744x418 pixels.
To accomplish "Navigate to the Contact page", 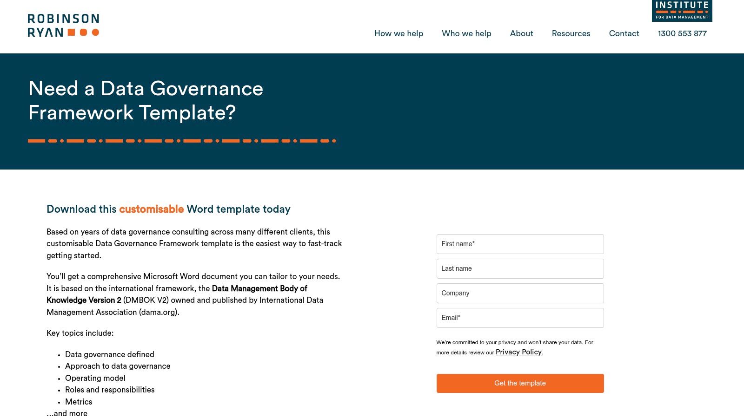I will click(624, 33).
